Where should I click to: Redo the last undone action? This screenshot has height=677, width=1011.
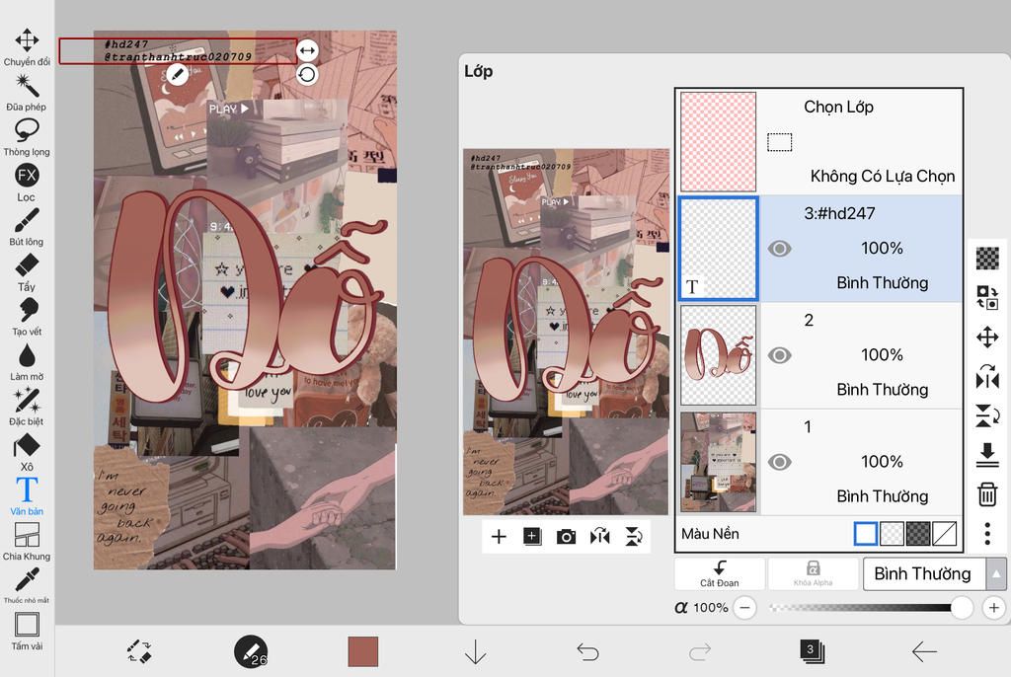pyautogui.click(x=700, y=652)
